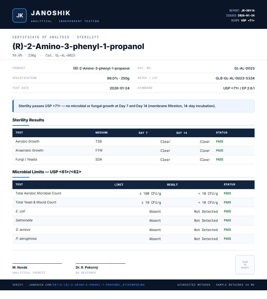Click Absent limit for E. coli
The width and height of the screenshot is (267, 299).
coord(155,211)
